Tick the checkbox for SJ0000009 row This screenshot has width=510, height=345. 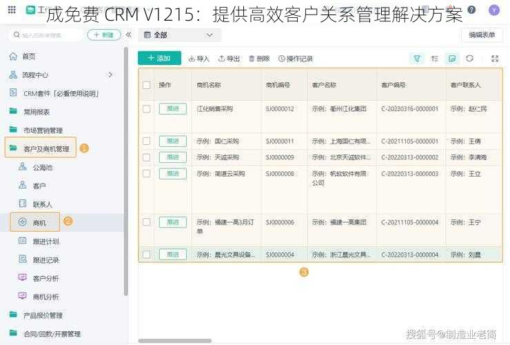pyautogui.click(x=146, y=157)
